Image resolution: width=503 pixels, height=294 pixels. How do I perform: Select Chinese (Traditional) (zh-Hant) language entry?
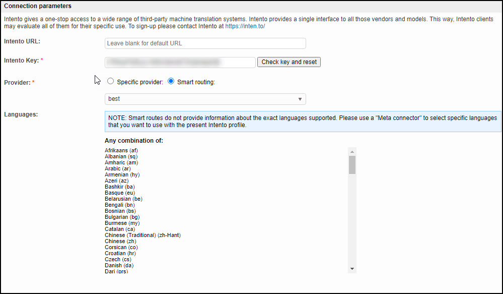(142, 235)
